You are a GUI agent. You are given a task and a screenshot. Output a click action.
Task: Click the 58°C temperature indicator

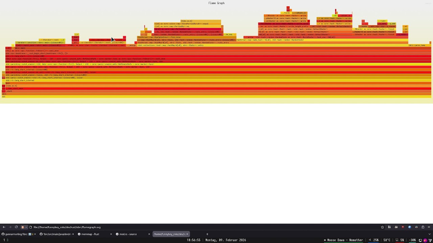point(387,240)
